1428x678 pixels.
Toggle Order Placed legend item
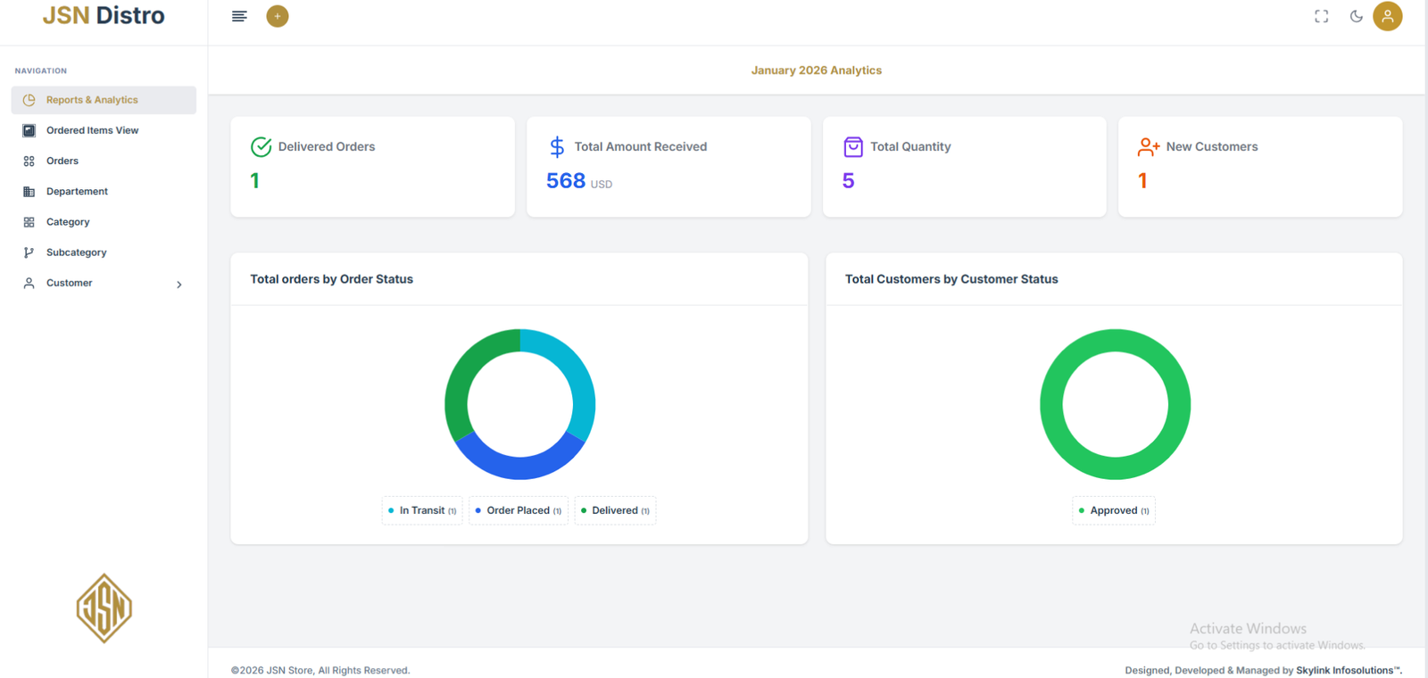point(519,510)
